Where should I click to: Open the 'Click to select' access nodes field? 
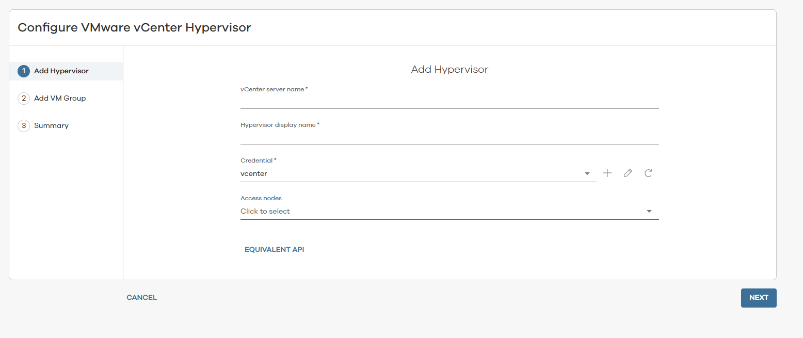click(439, 212)
